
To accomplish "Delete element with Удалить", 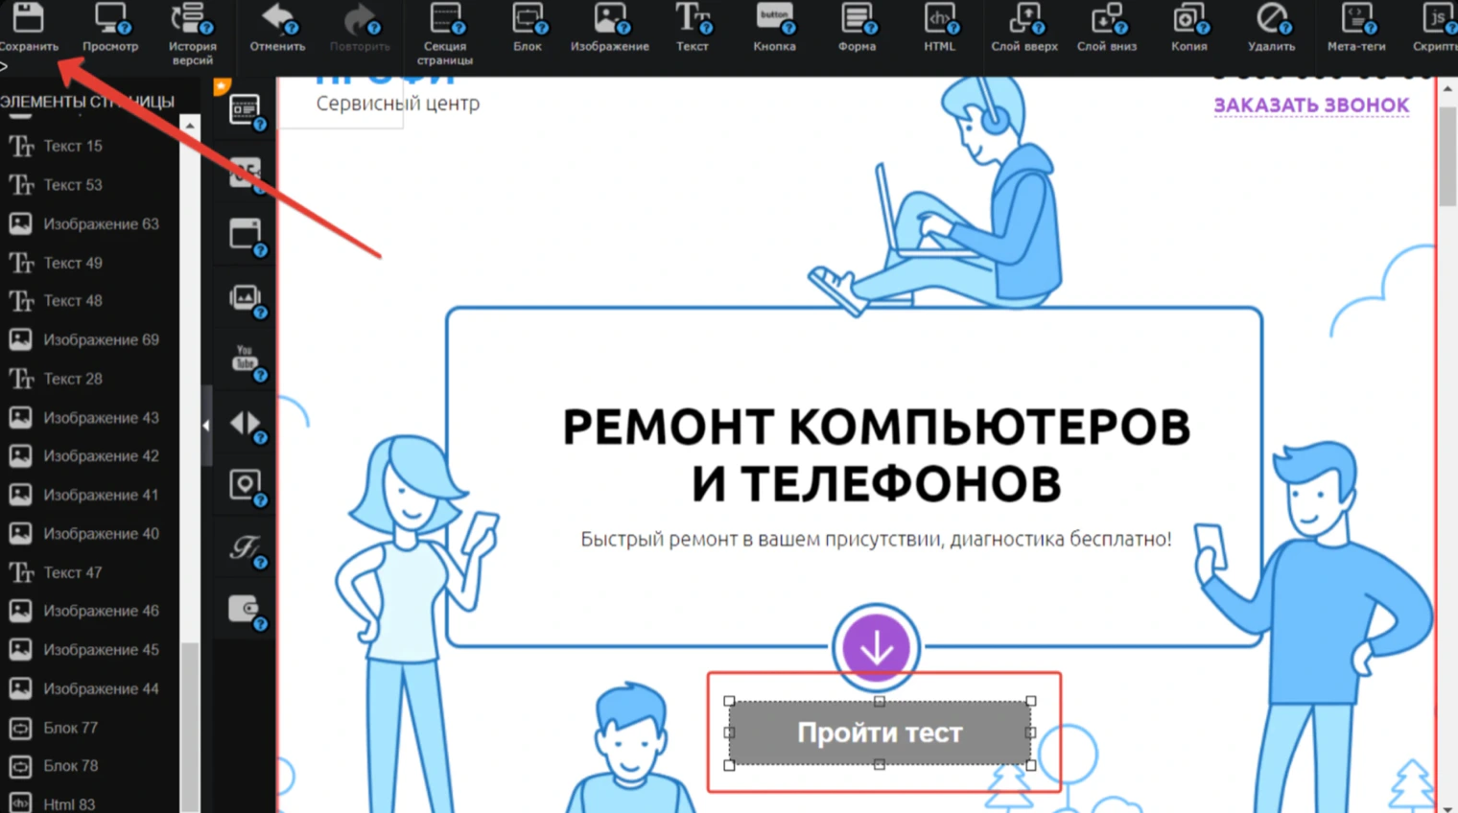I will [1272, 29].
